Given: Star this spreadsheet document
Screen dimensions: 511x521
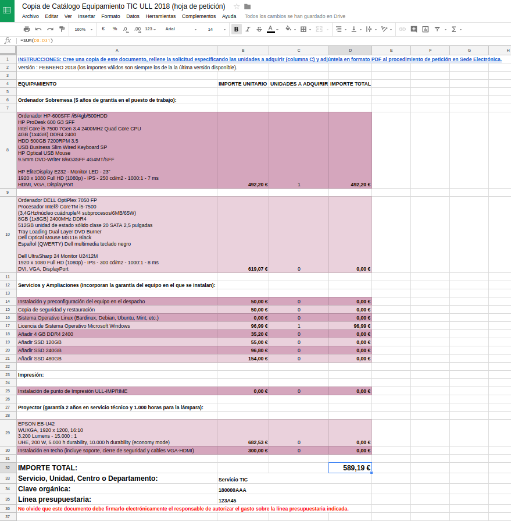Looking at the screenshot, I should click(x=237, y=6).
